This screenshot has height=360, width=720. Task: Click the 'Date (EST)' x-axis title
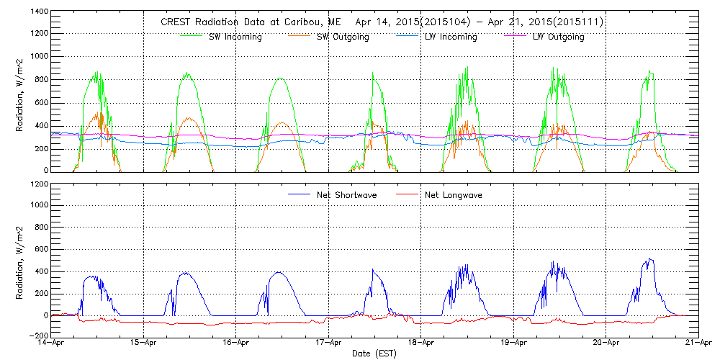pos(374,354)
